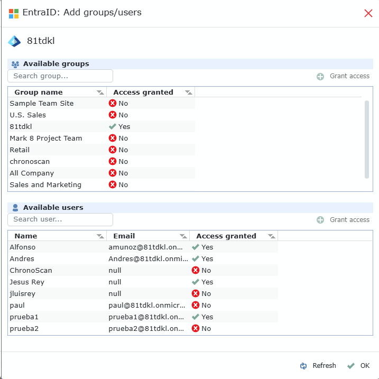Click the Azure tenant icon beside 81tdkl
The image size is (379, 379).
[14, 41]
